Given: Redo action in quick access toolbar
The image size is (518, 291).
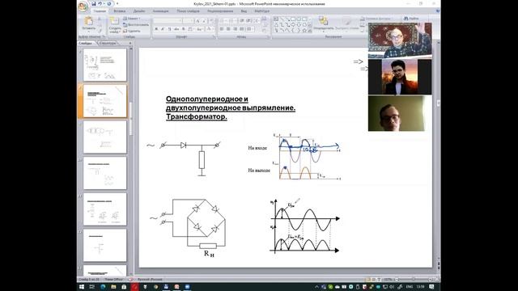Looking at the screenshot, I should [109, 3].
